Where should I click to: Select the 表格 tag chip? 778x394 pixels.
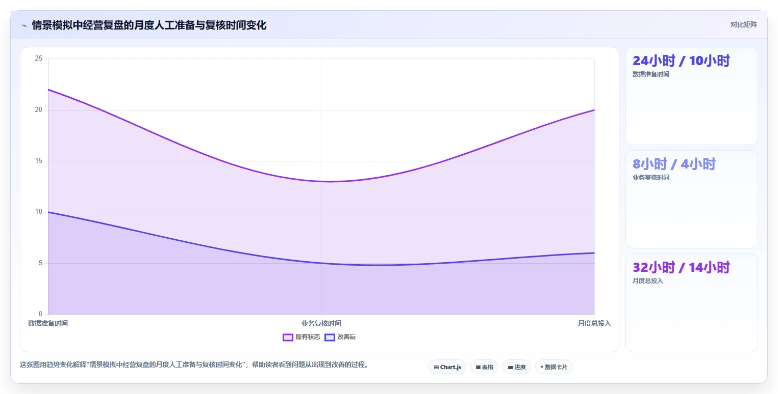[x=484, y=367]
